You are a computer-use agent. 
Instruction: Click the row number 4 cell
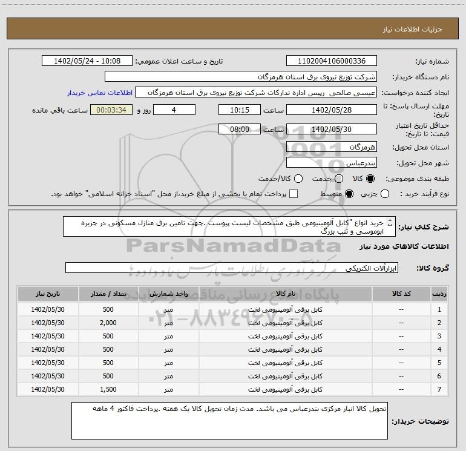[439, 350]
